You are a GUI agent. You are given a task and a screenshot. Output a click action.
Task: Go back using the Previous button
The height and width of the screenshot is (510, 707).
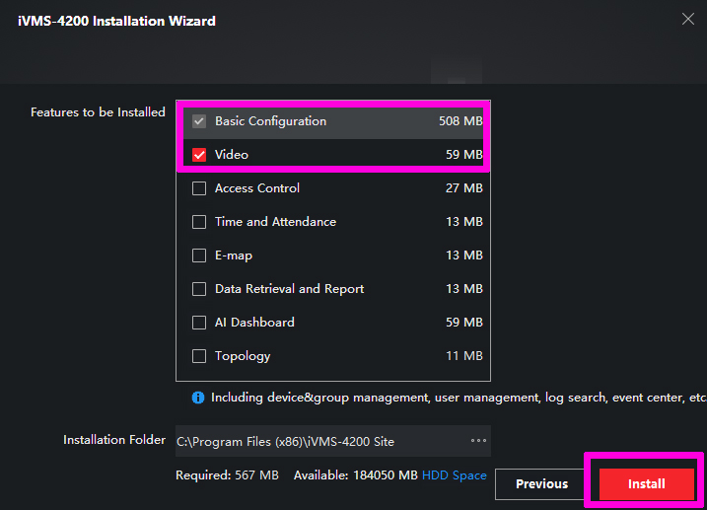[541, 483]
